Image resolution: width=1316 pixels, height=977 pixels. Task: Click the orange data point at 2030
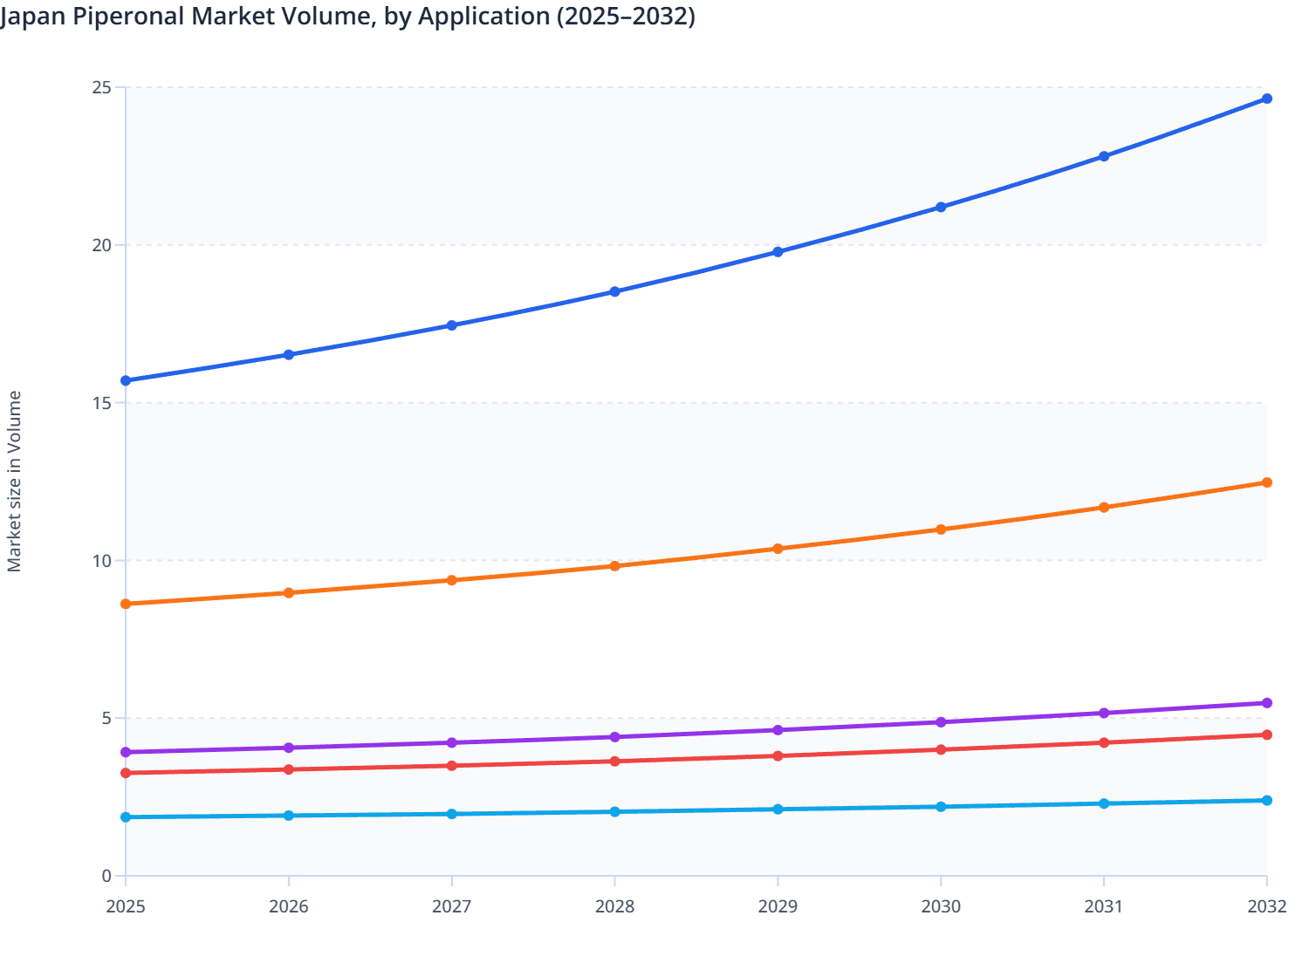(941, 529)
